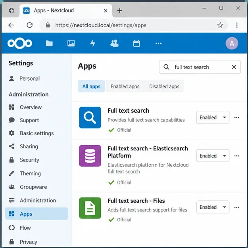Open Overview in Administration sidebar
Viewport: 248px width, 248px height.
37,107
